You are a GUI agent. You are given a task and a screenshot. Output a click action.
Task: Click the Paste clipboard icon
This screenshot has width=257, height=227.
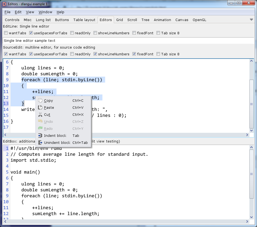pyautogui.click(x=40, y=108)
